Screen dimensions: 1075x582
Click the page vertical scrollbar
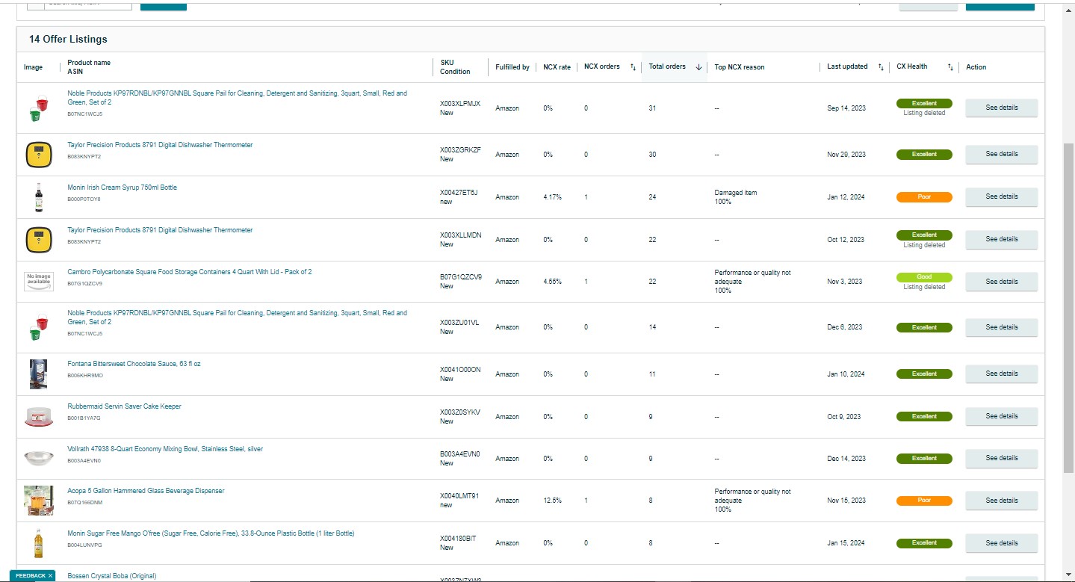pyautogui.click(x=1068, y=306)
